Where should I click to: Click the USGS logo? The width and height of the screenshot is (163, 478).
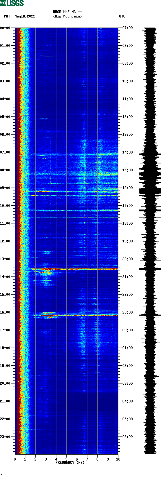pos(12,3)
